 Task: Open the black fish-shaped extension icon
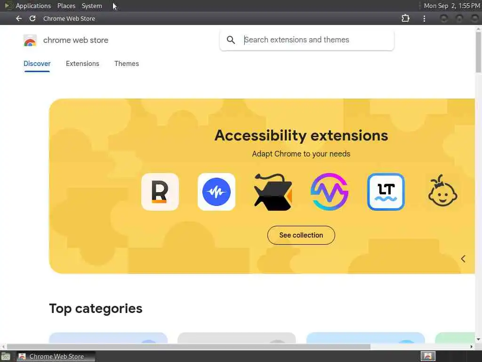click(x=273, y=192)
